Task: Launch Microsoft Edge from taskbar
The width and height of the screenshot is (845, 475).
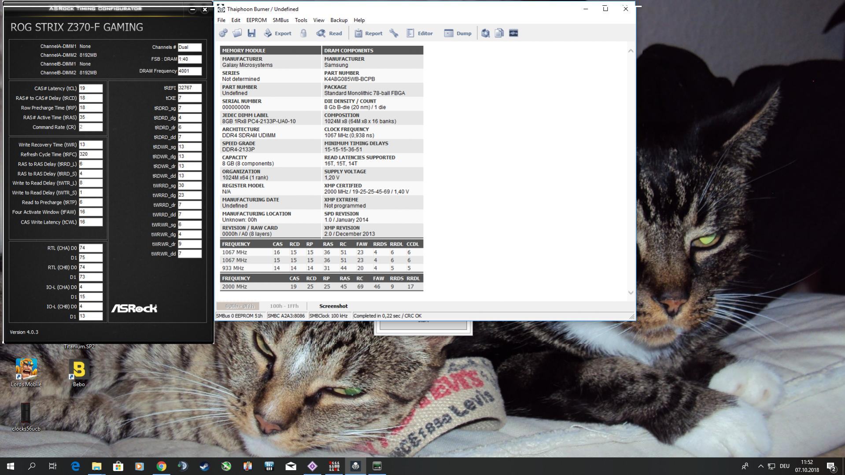Action: [x=75, y=466]
